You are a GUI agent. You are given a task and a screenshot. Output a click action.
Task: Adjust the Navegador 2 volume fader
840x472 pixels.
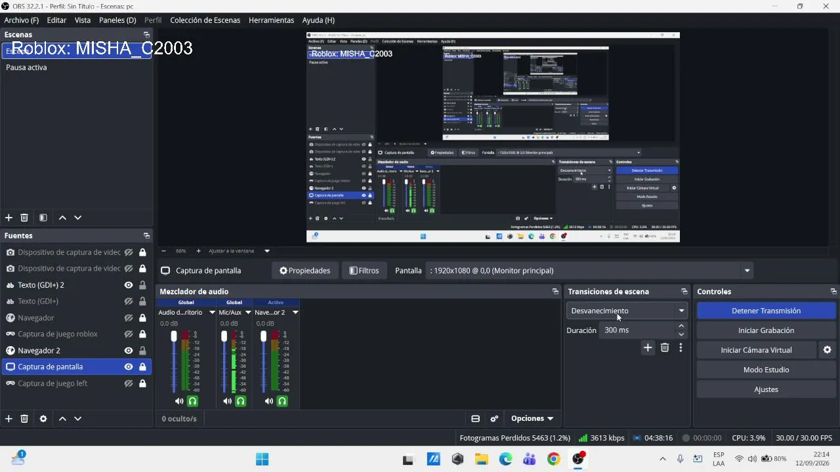click(264, 336)
